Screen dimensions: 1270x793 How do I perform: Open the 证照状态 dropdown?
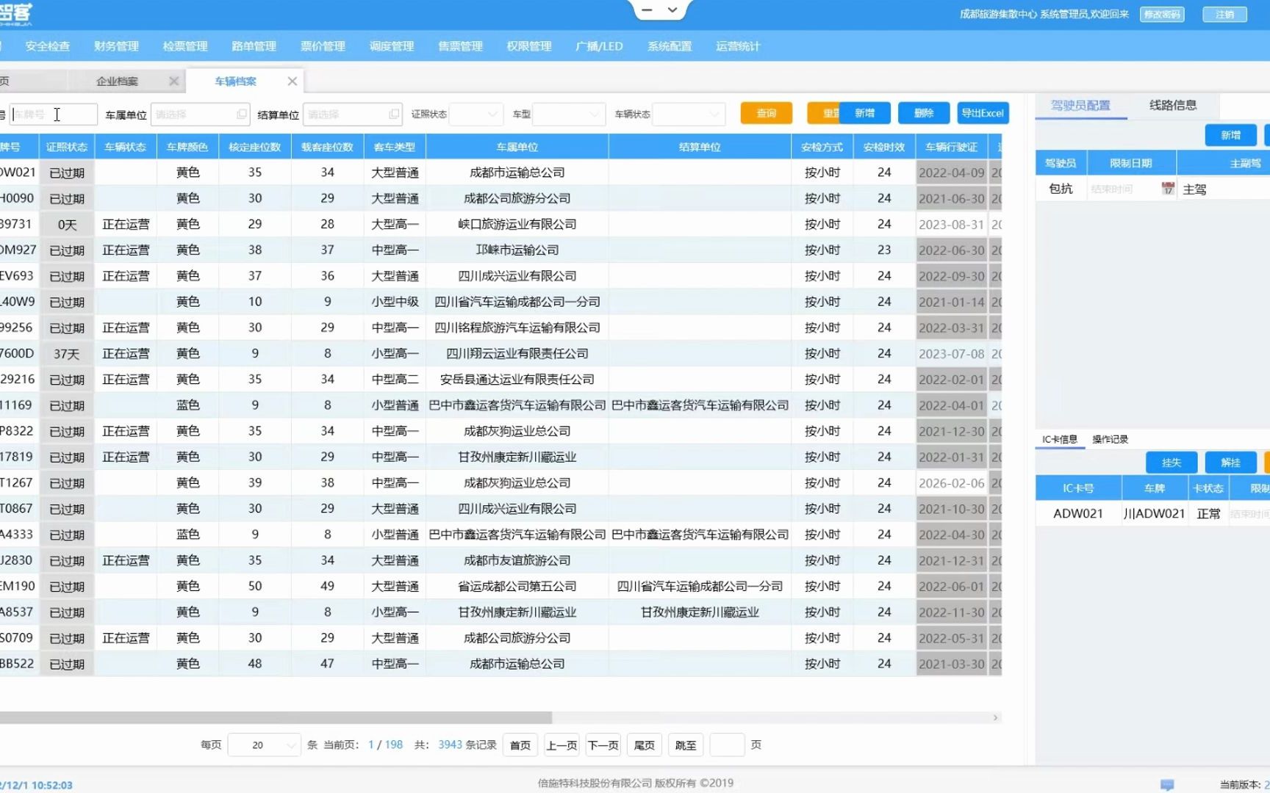(476, 115)
